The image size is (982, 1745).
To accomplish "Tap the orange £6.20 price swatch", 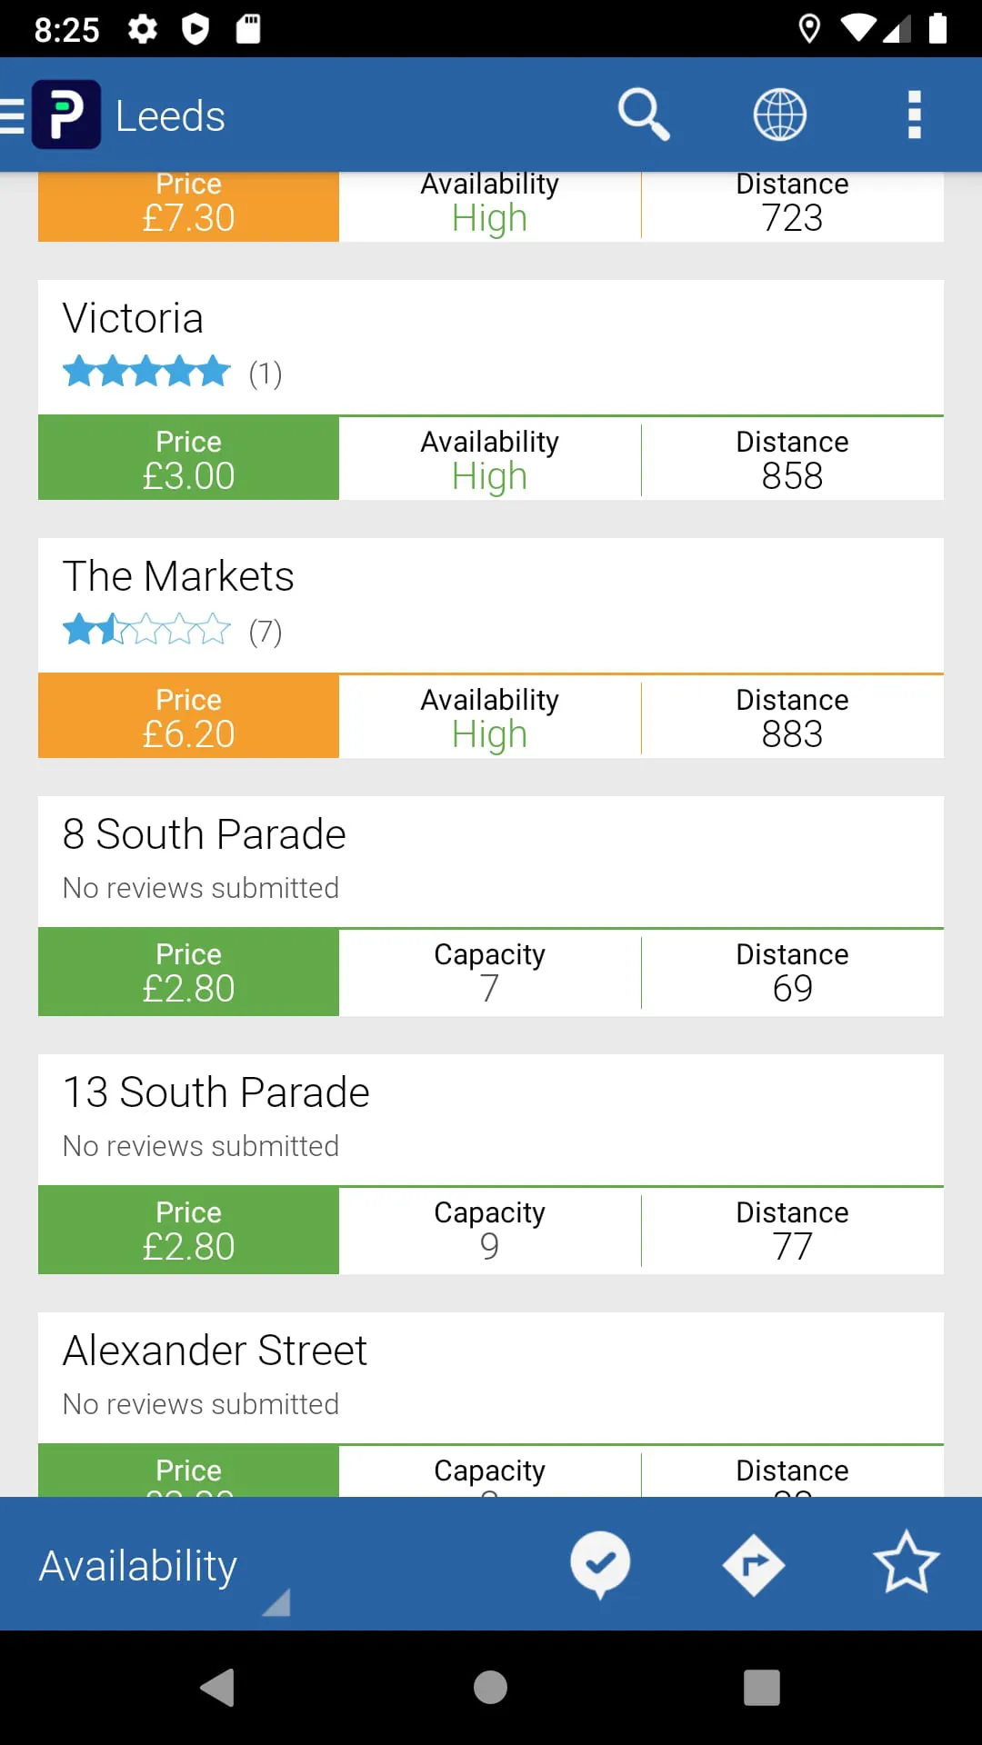I will (188, 716).
